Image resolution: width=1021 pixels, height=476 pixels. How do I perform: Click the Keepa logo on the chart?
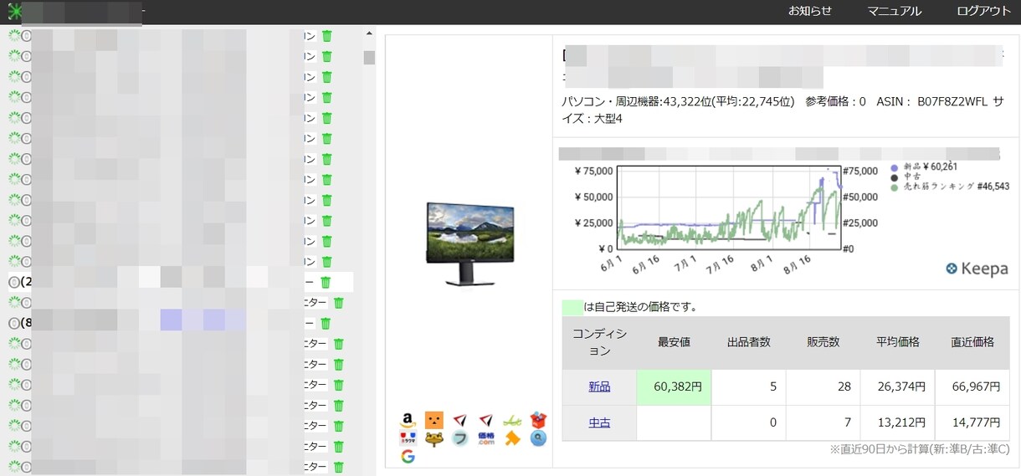[x=977, y=269]
